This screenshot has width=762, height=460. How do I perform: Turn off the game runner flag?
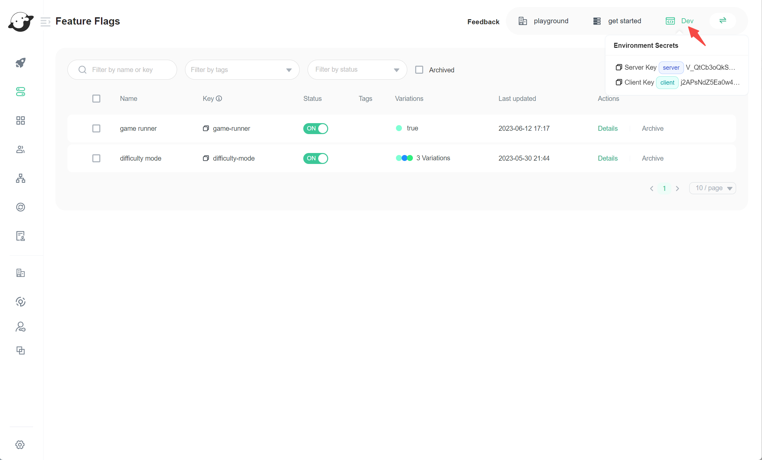[315, 128]
